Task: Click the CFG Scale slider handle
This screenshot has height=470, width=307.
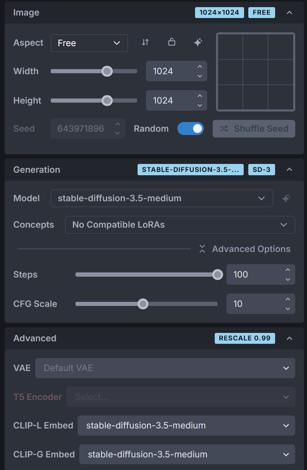Action: click(x=143, y=304)
